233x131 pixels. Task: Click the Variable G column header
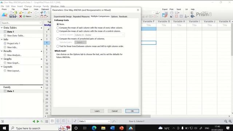164,21
